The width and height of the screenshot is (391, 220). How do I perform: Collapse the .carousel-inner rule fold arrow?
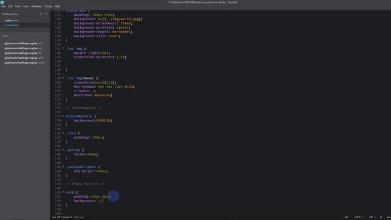63,167
